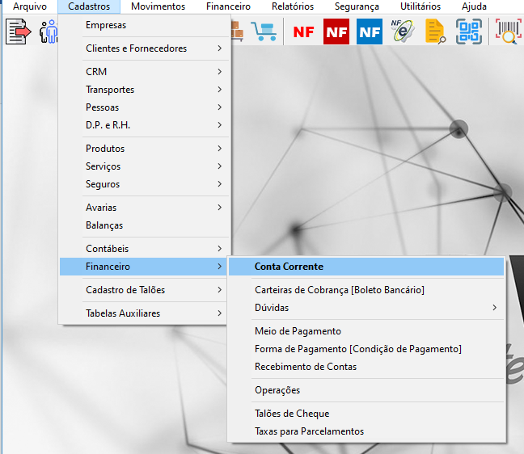The width and height of the screenshot is (524, 454).
Task: Expand Tabelas Auxiliares submenu
Action: point(145,313)
